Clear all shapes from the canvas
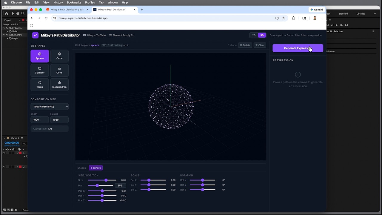Screen dimensions: 382x215 pos(260,45)
